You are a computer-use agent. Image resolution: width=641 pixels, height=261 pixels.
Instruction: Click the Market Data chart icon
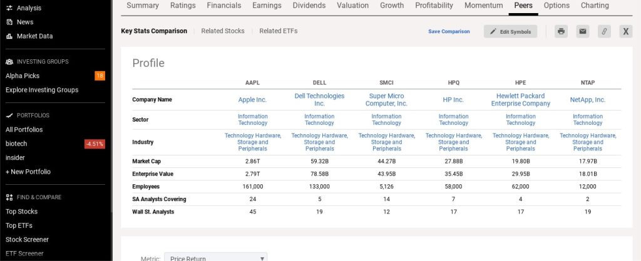pyautogui.click(x=9, y=36)
